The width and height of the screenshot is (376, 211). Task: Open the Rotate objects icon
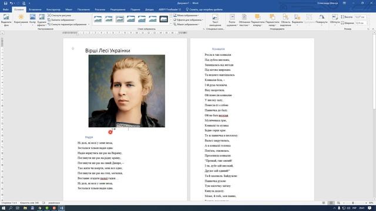pyautogui.click(x=321, y=17)
